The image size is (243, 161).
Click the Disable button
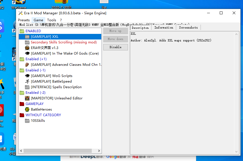coord(115,47)
